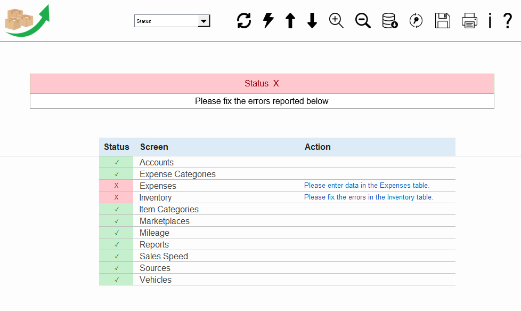Viewport: 521px width, 311px height.
Task: Click the Status combo box field
Action: [172, 21]
